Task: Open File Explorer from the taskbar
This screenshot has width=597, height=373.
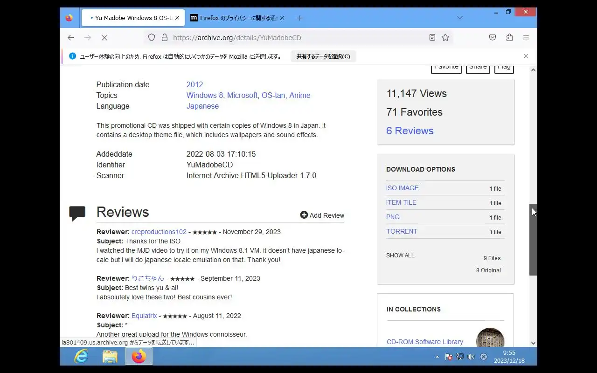Action: pyautogui.click(x=110, y=357)
